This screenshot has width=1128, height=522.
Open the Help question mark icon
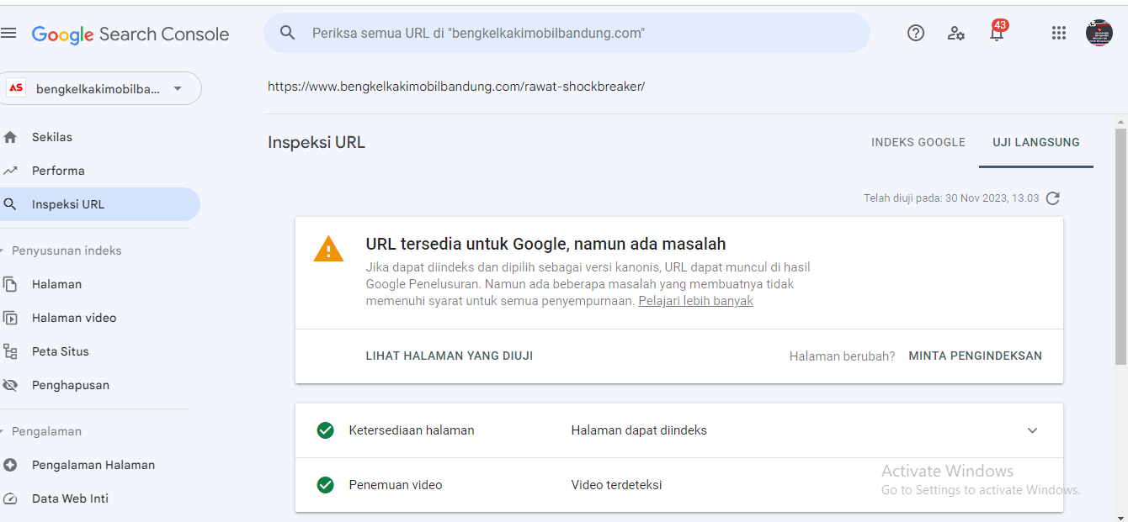pyautogui.click(x=916, y=33)
